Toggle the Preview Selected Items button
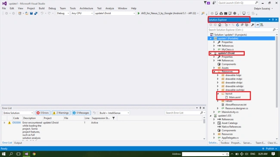The height and width of the screenshot is (157, 280). point(257,25)
